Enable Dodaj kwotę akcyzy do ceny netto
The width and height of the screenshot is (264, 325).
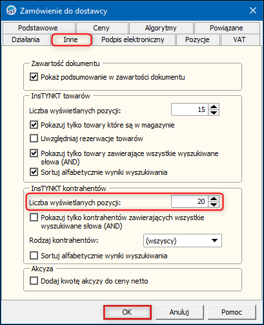pyautogui.click(x=34, y=281)
